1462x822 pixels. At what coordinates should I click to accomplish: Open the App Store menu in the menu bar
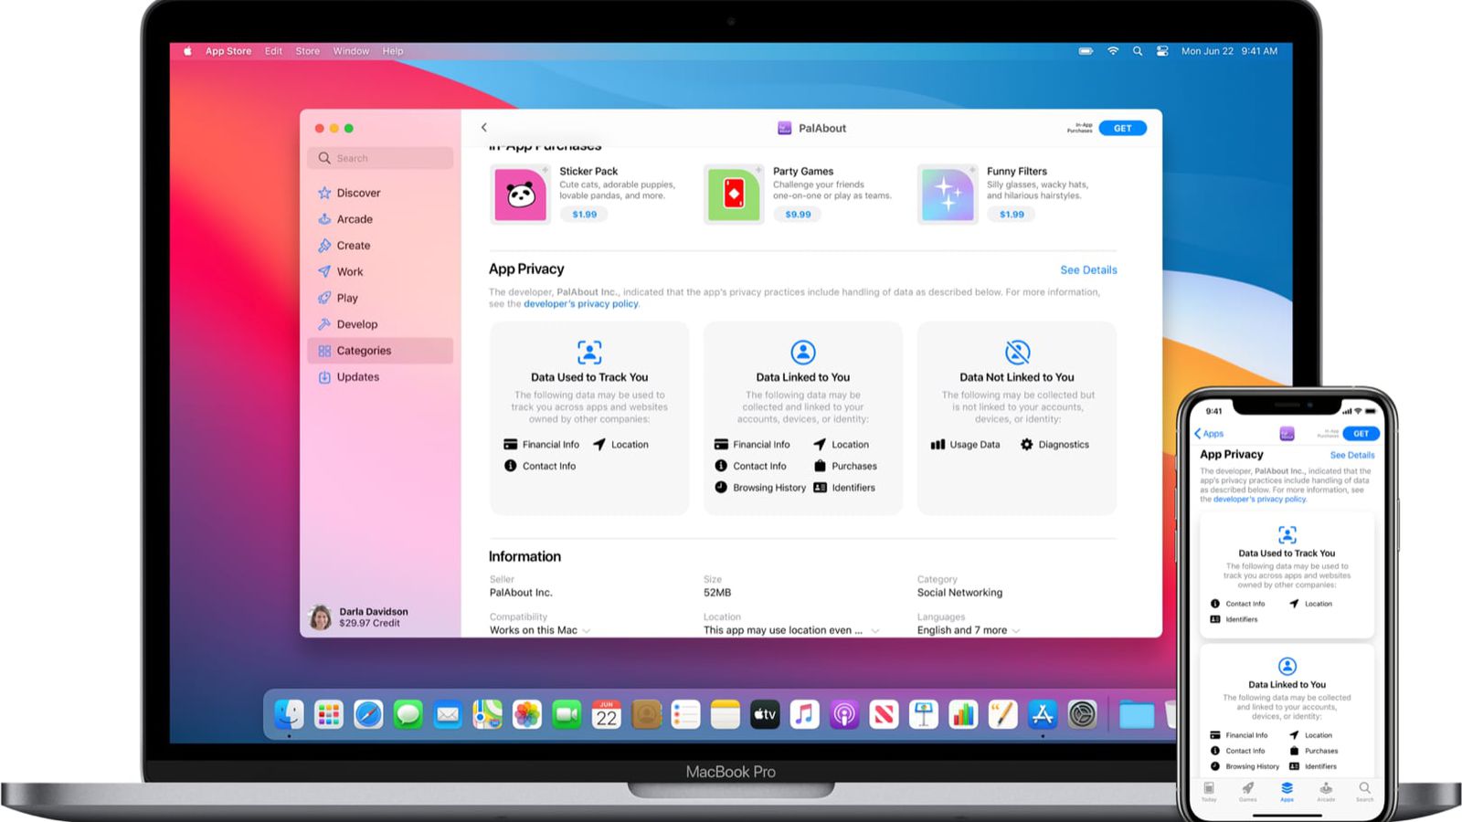228,51
